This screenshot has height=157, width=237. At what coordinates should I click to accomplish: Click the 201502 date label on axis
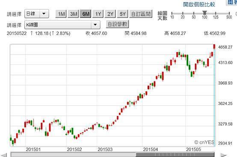pos(74,149)
